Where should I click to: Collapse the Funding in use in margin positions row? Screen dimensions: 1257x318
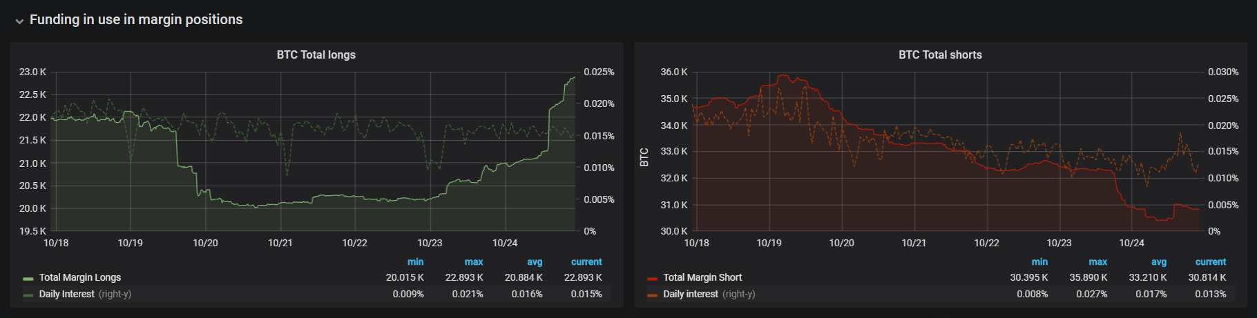19,21
